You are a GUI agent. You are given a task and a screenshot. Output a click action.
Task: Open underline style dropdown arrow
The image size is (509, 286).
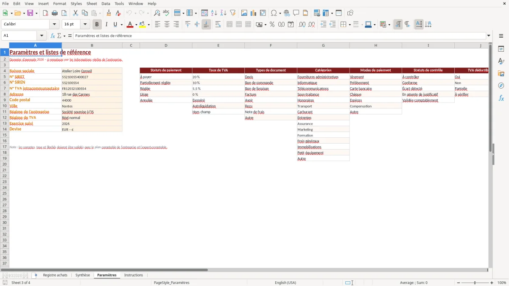121,25
